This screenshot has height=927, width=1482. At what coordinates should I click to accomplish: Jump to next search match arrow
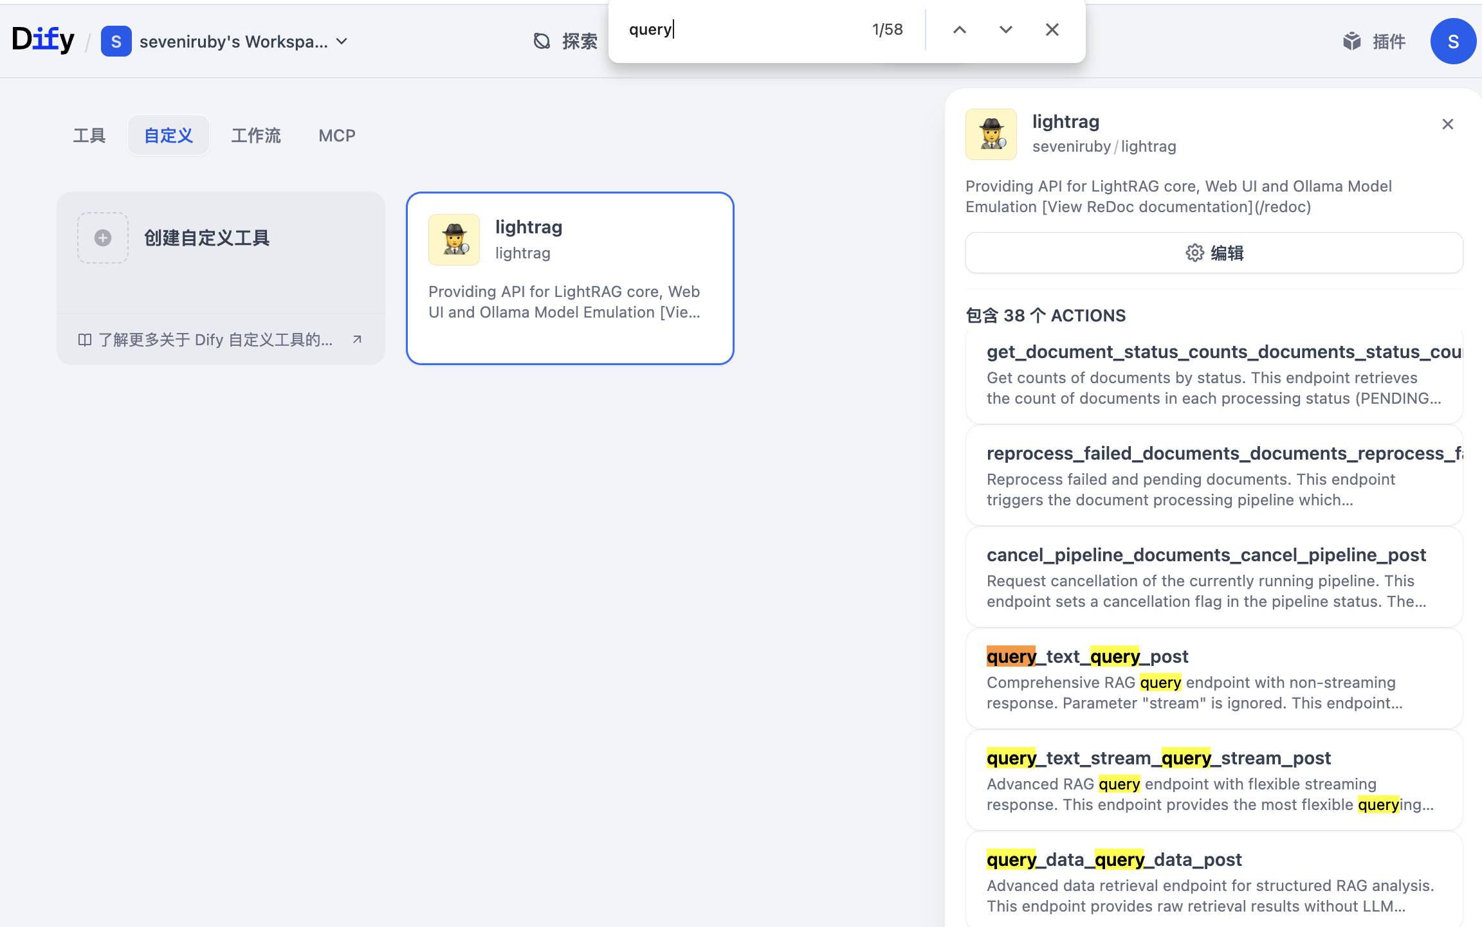tap(1005, 30)
